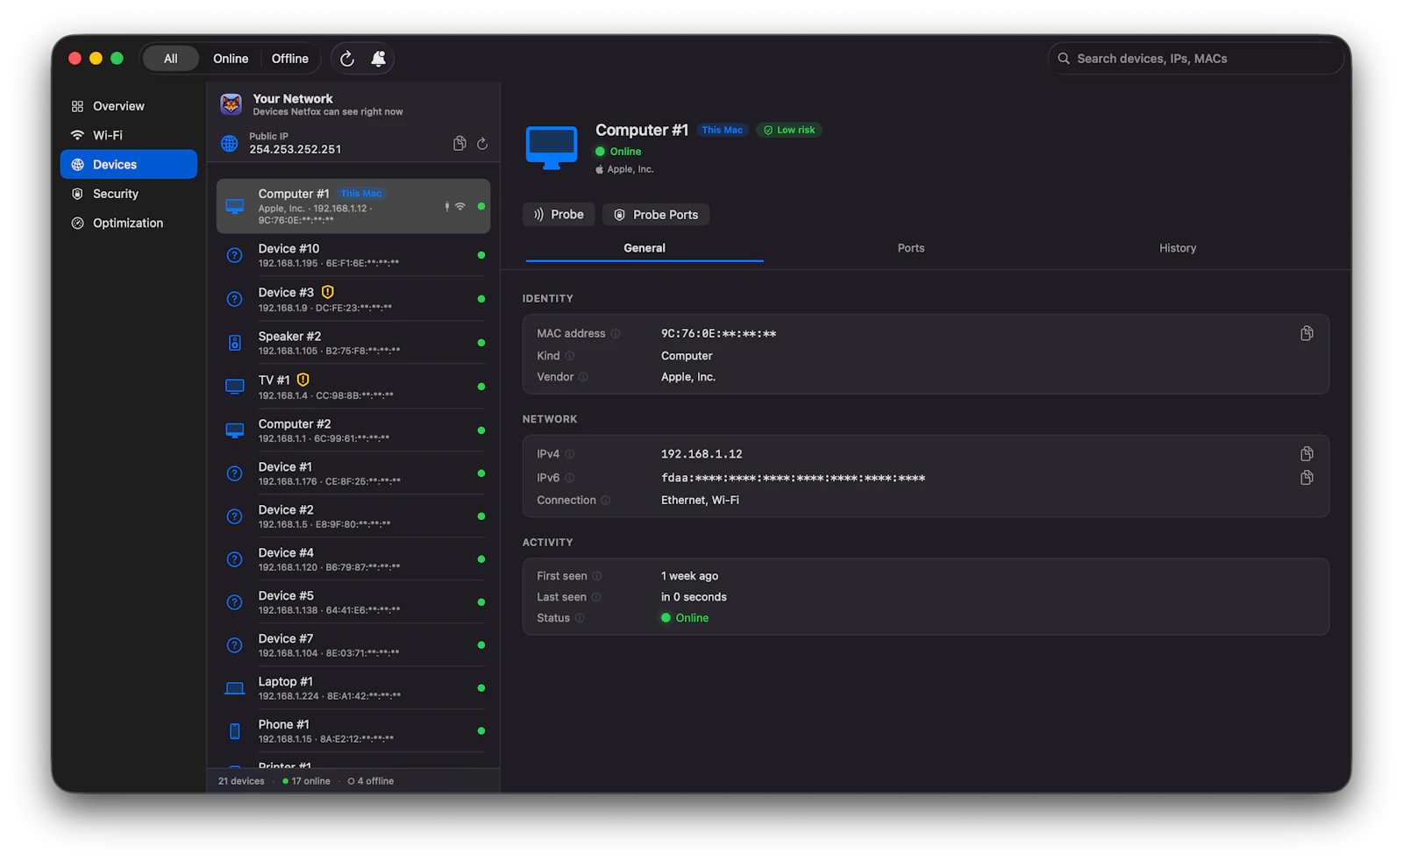Select Computer #1 in device list
This screenshot has width=1403, height=861.
[353, 206]
